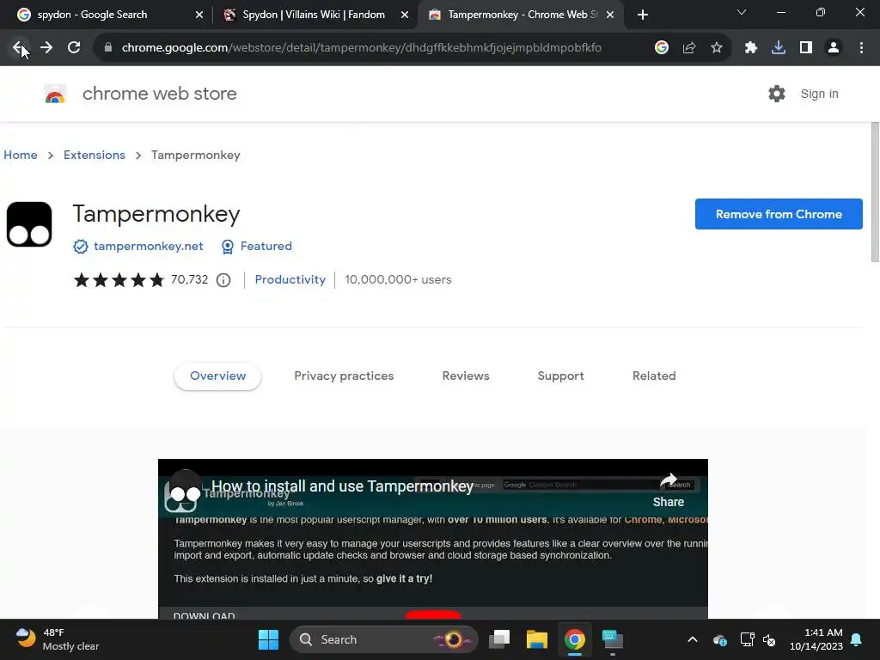The width and height of the screenshot is (880, 660).
Task: Open the Support tab
Action: [x=560, y=376]
